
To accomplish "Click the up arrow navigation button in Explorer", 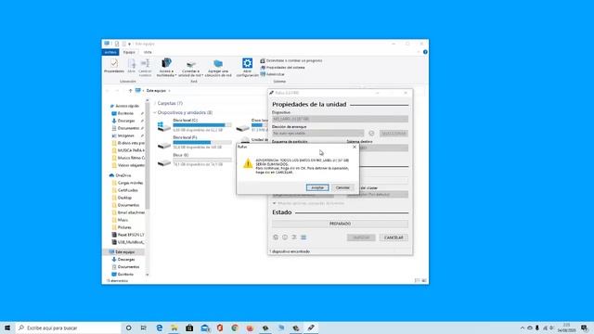I will 130,91.
